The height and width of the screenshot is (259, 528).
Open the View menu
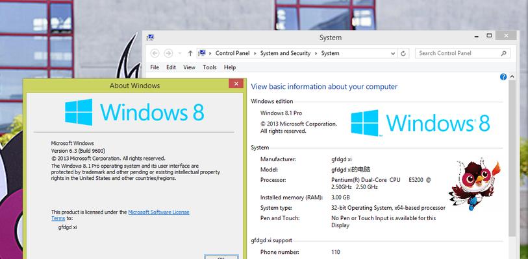pos(189,67)
